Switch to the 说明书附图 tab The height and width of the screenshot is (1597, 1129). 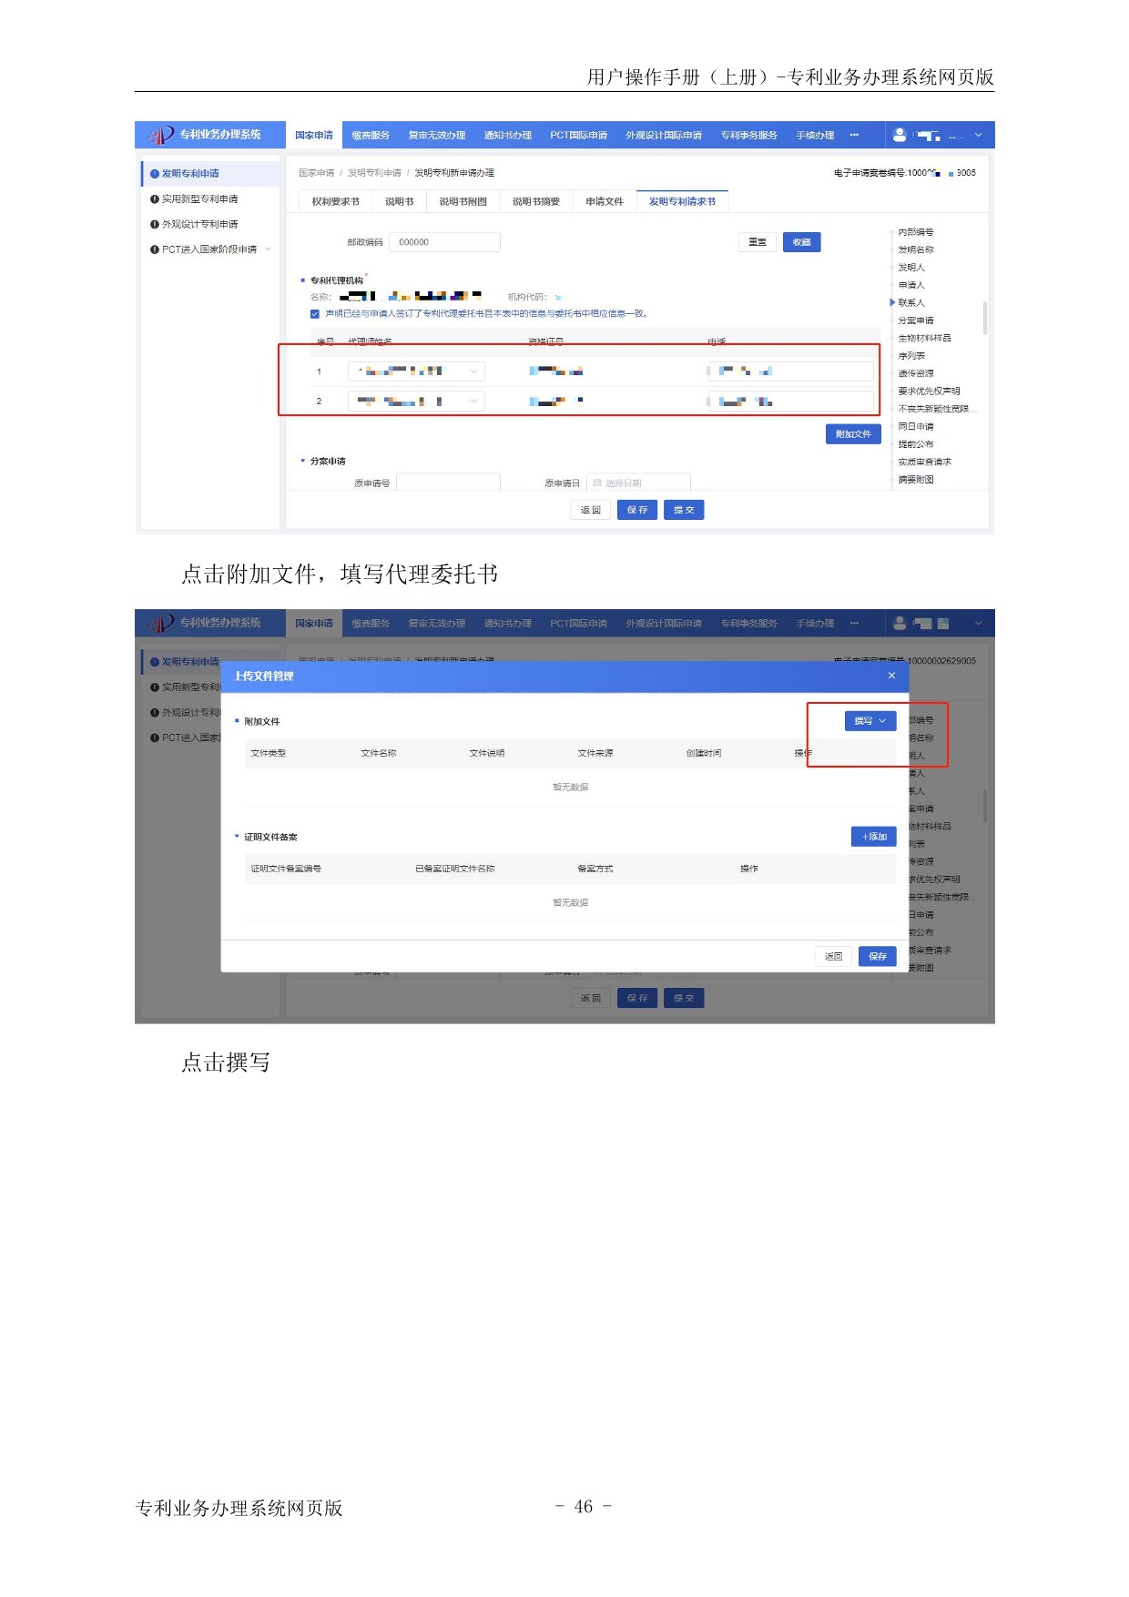click(x=463, y=201)
